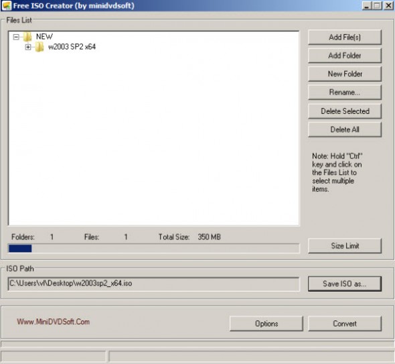The width and height of the screenshot is (395, 364).
Task: Clear the list with the Delete All button
Action: [345, 129]
